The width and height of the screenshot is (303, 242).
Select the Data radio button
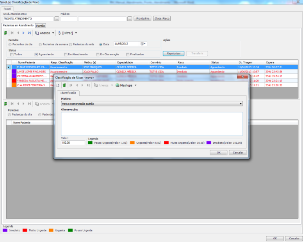101,44
